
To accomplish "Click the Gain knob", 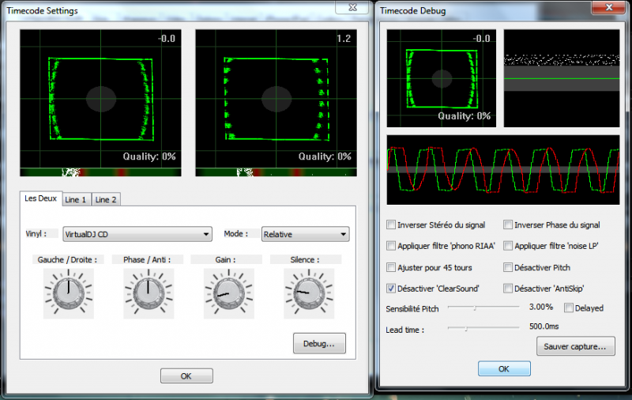I will tap(224, 292).
